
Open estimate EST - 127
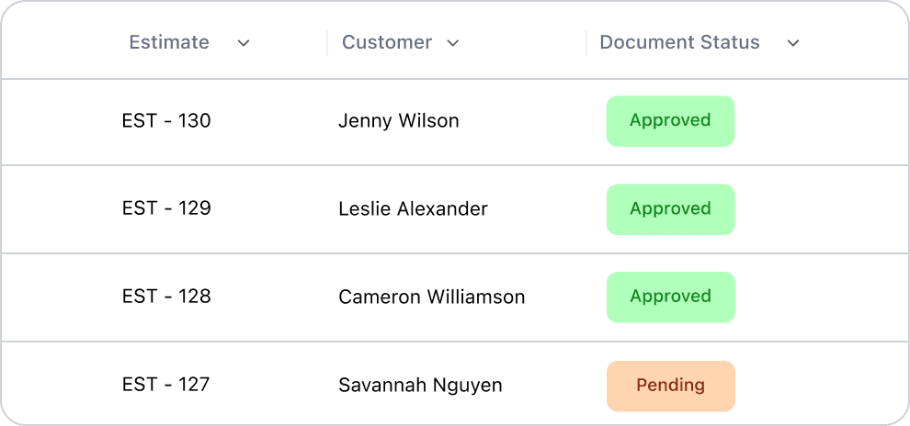click(166, 385)
